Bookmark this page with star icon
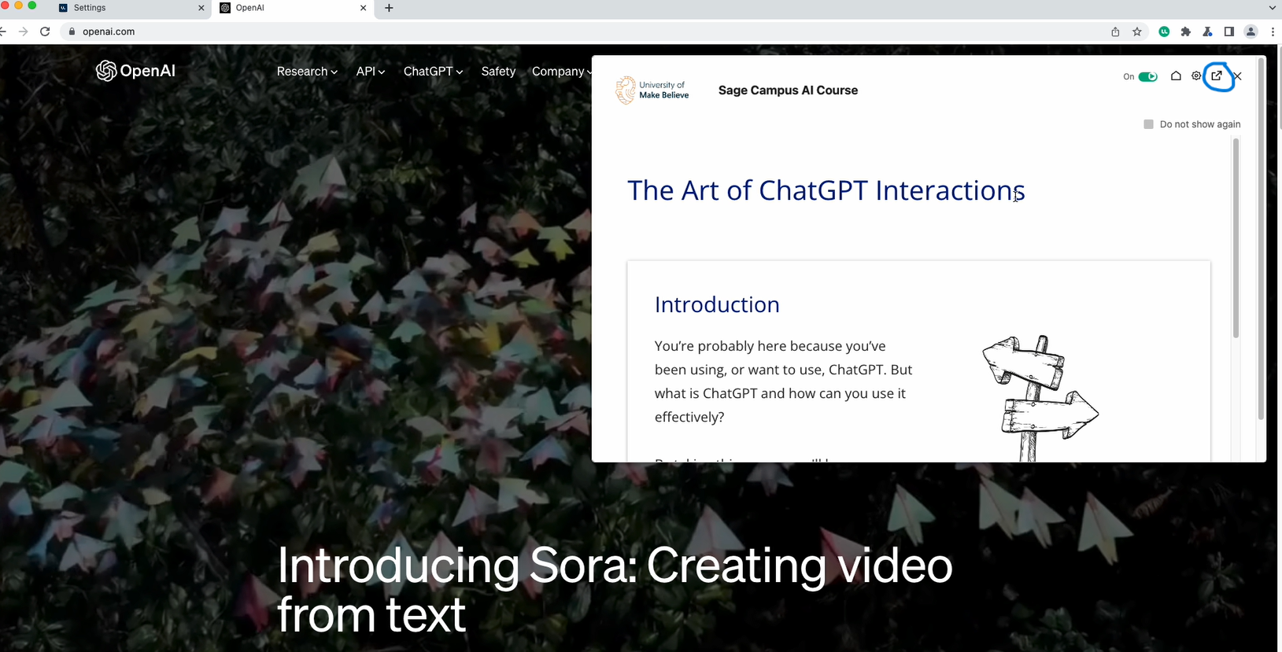The height and width of the screenshot is (652, 1282). pos(1137,31)
